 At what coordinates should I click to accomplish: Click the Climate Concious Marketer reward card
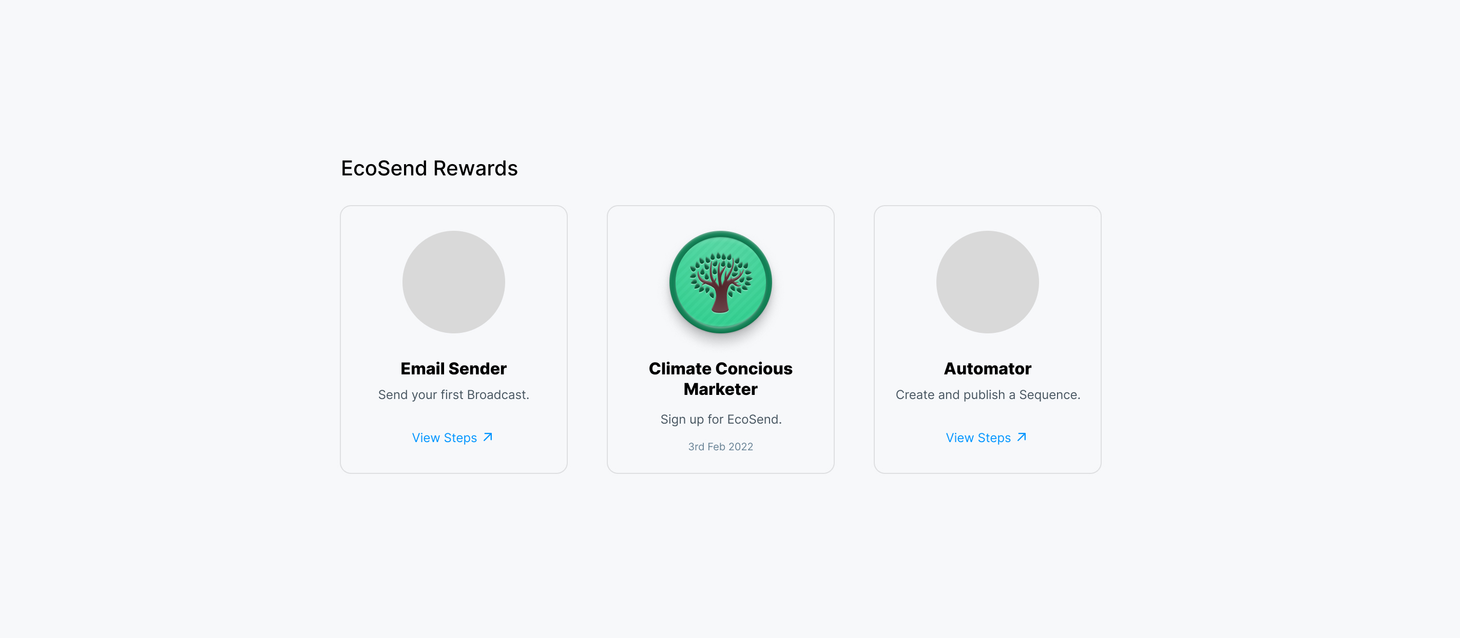(720, 339)
